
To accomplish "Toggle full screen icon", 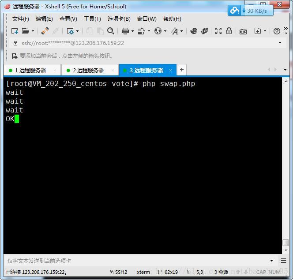I will point(218,31).
